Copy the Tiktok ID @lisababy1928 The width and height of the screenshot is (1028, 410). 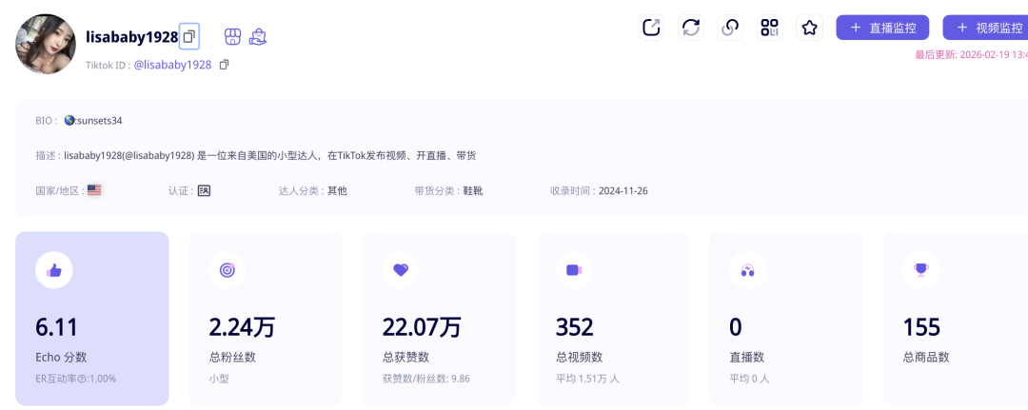coord(225,65)
